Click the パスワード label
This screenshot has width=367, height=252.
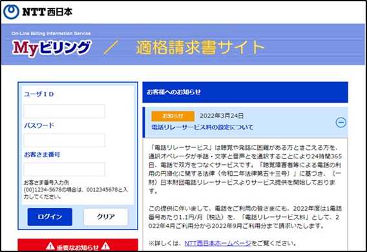click(39, 125)
